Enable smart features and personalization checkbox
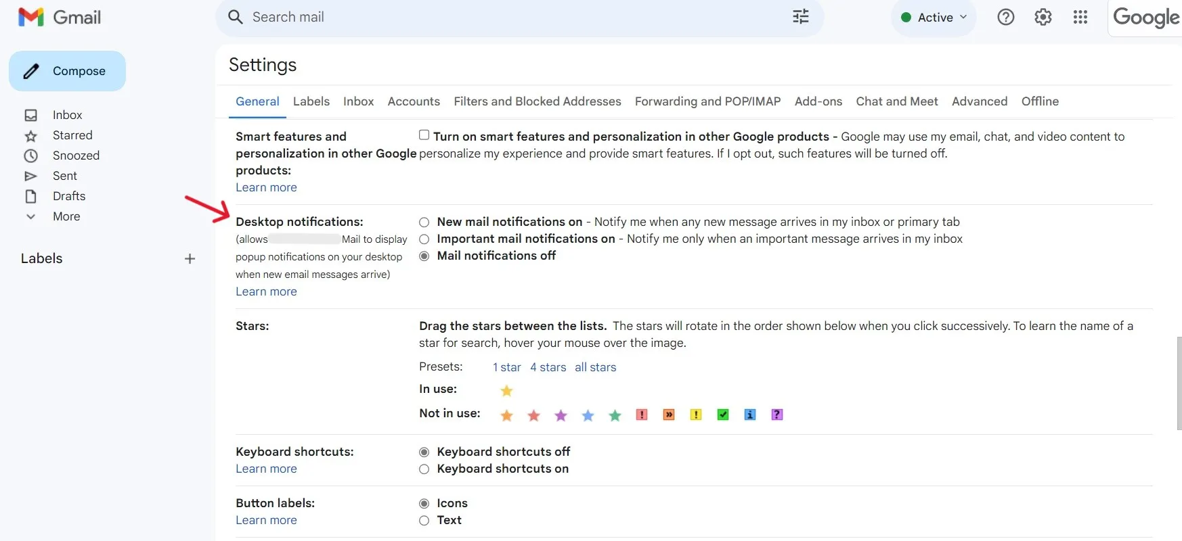 pyautogui.click(x=424, y=135)
